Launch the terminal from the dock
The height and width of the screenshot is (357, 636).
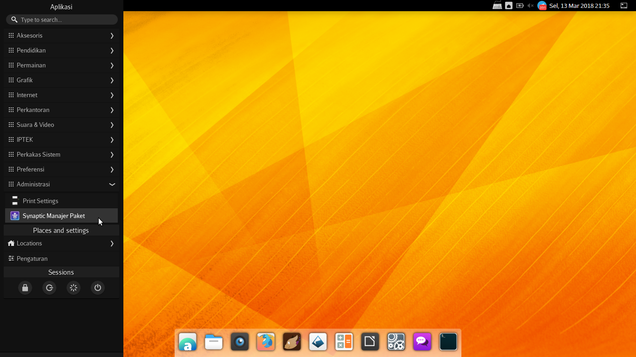coord(448,342)
